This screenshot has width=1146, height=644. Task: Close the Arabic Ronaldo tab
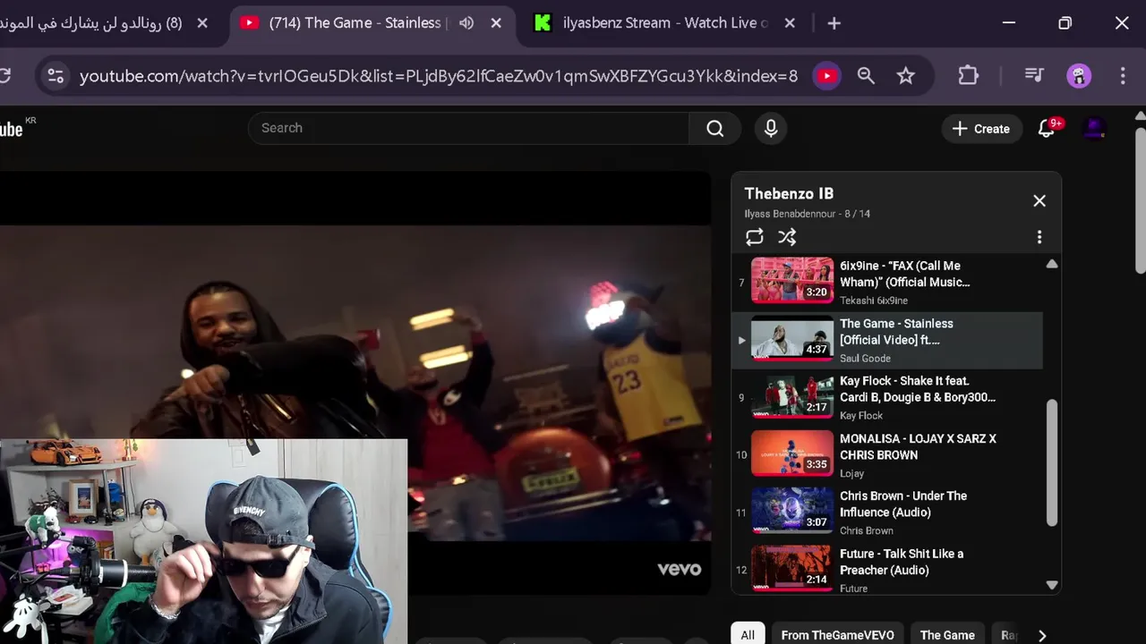pos(202,23)
